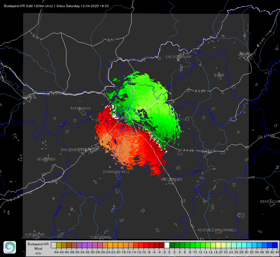Click the dark green swatch right of 0
Screen dimensions: 280x257
click(x=172, y=245)
